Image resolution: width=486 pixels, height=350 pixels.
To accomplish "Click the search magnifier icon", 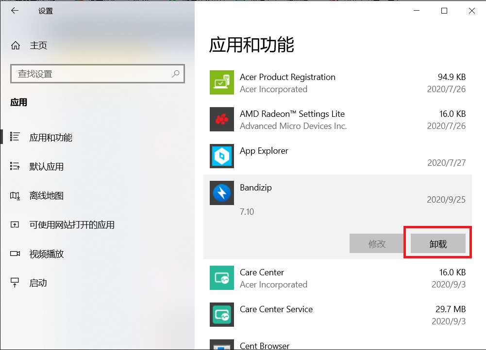I will 176,74.
